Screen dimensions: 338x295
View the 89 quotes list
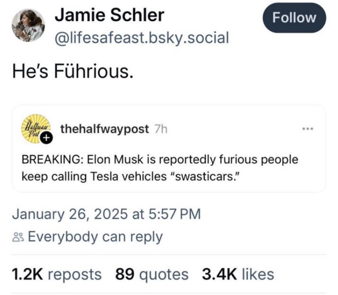coord(152,275)
